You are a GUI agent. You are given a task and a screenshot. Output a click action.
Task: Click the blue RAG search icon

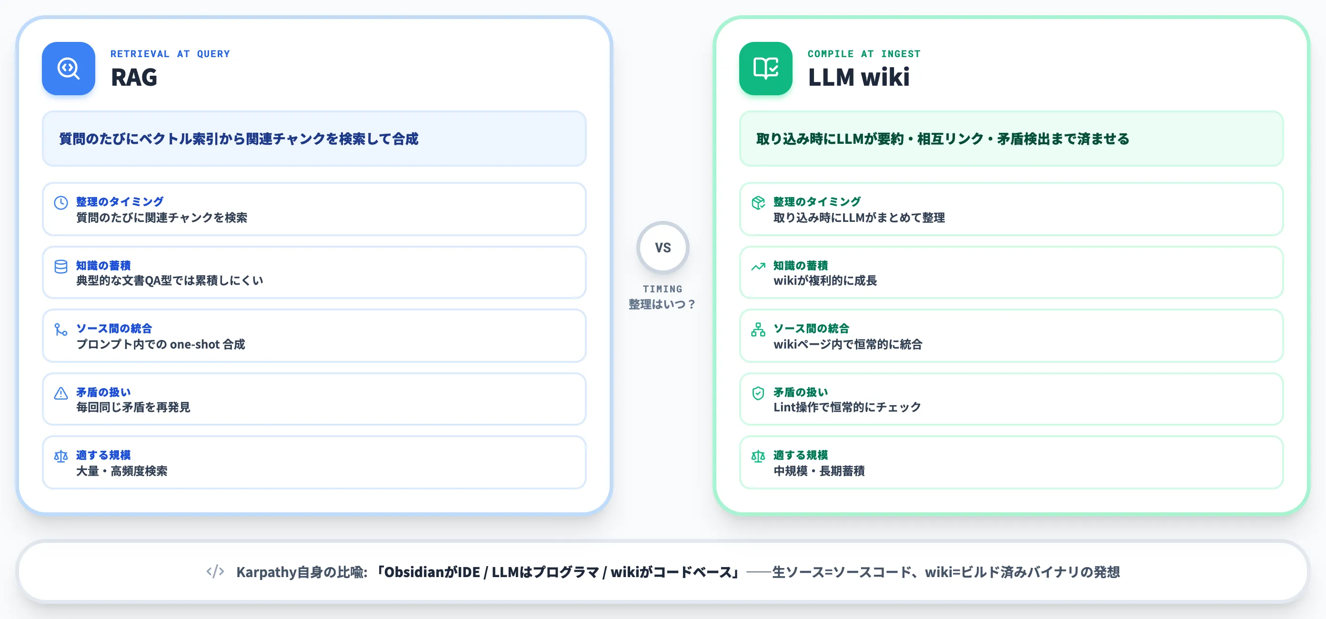tap(69, 69)
